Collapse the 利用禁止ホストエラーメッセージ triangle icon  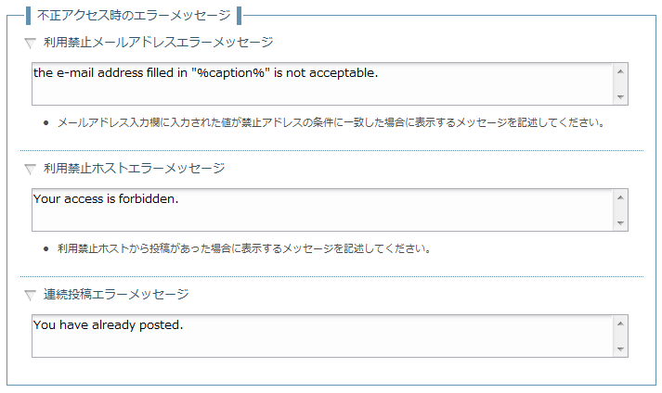[30, 169]
